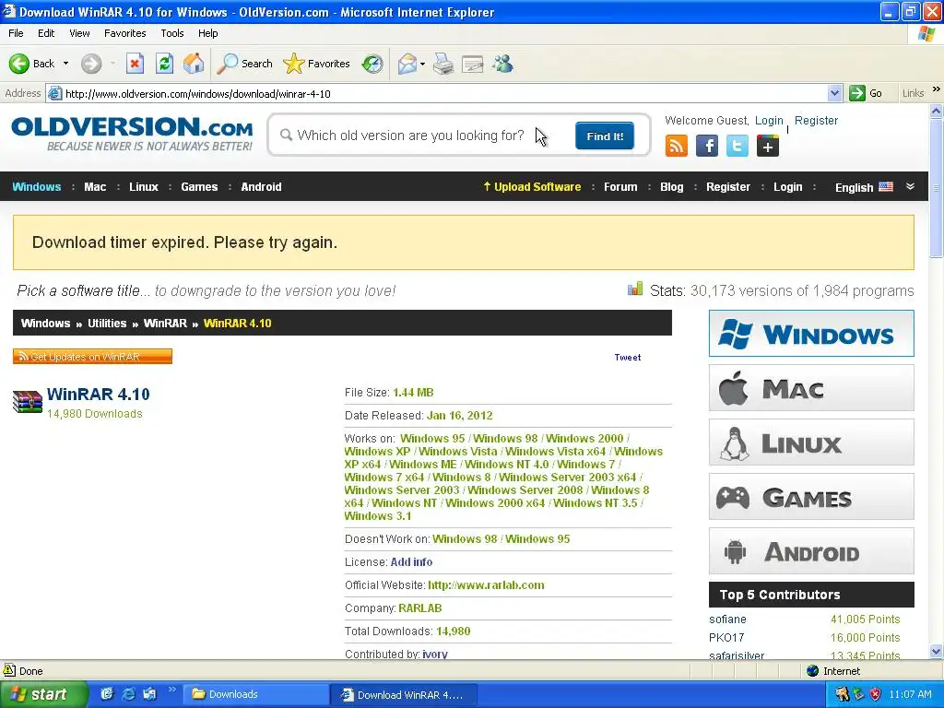Click in the old version search field
The width and height of the screenshot is (944, 708).
[421, 136]
